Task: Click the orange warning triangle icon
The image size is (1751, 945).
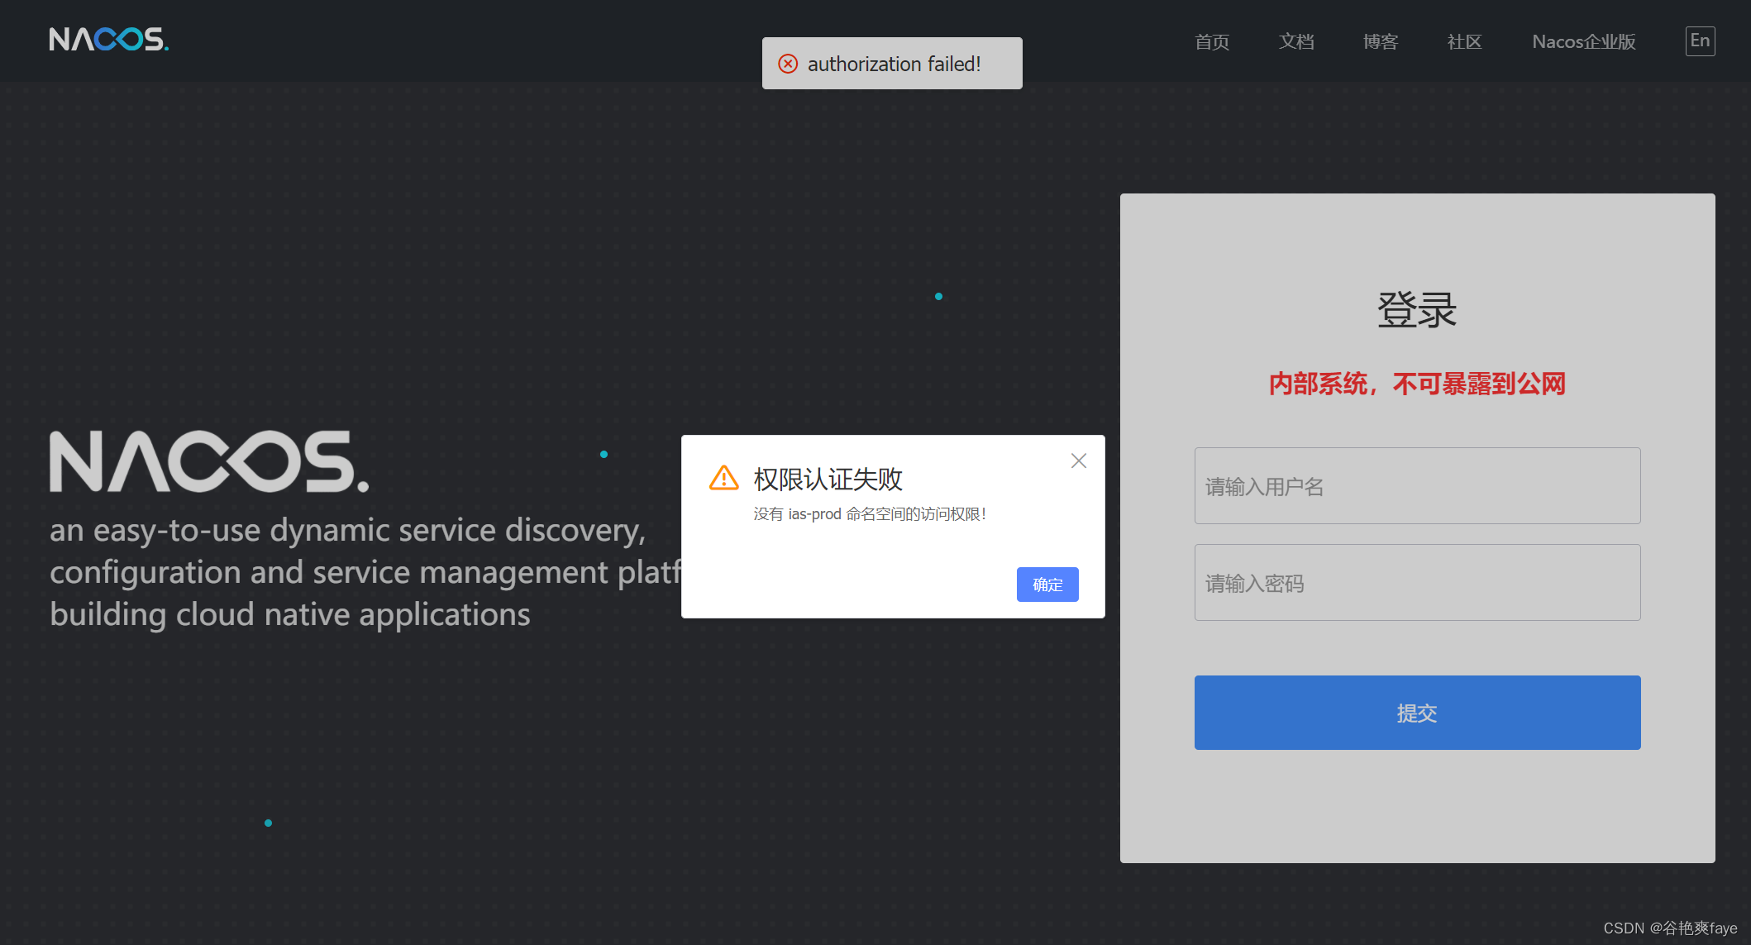Action: pyautogui.click(x=723, y=478)
